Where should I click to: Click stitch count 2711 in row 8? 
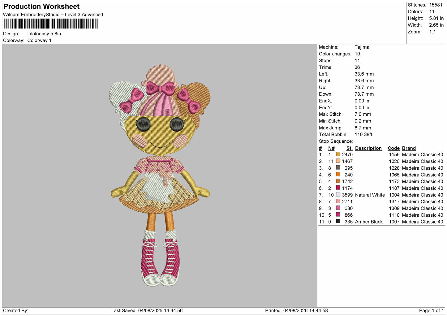tap(347, 201)
